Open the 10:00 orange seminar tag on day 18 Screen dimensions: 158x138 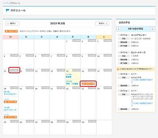click(x=10, y=102)
